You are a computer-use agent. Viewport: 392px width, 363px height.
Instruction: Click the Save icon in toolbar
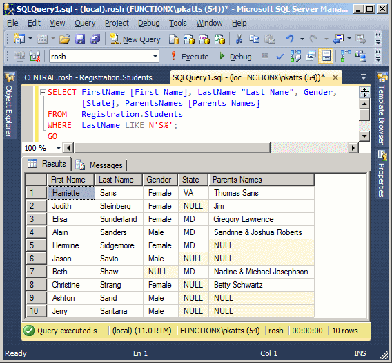[x=80, y=39]
